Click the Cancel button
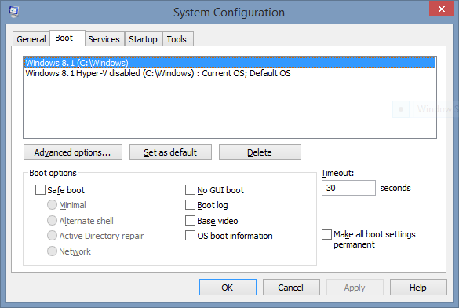Image resolution: width=459 pixels, height=308 pixels. [291, 288]
